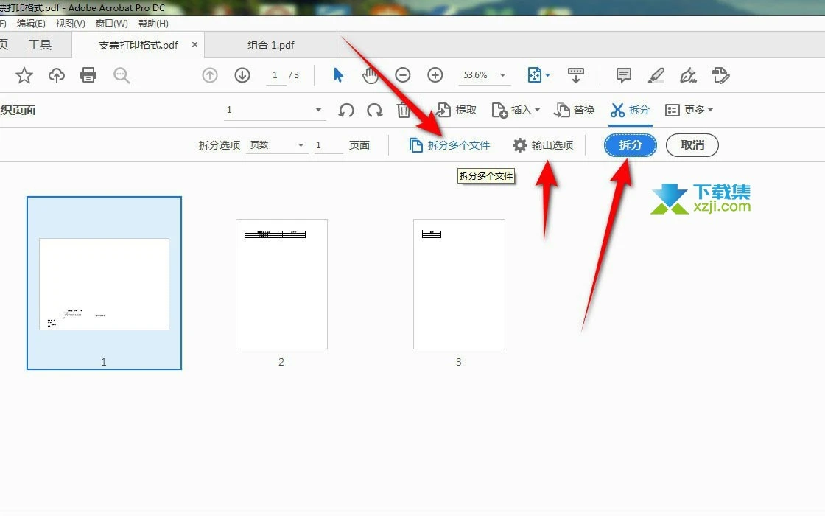825x516 pixels.
Task: Open the 帮助(H) menu
Action: [x=152, y=23]
